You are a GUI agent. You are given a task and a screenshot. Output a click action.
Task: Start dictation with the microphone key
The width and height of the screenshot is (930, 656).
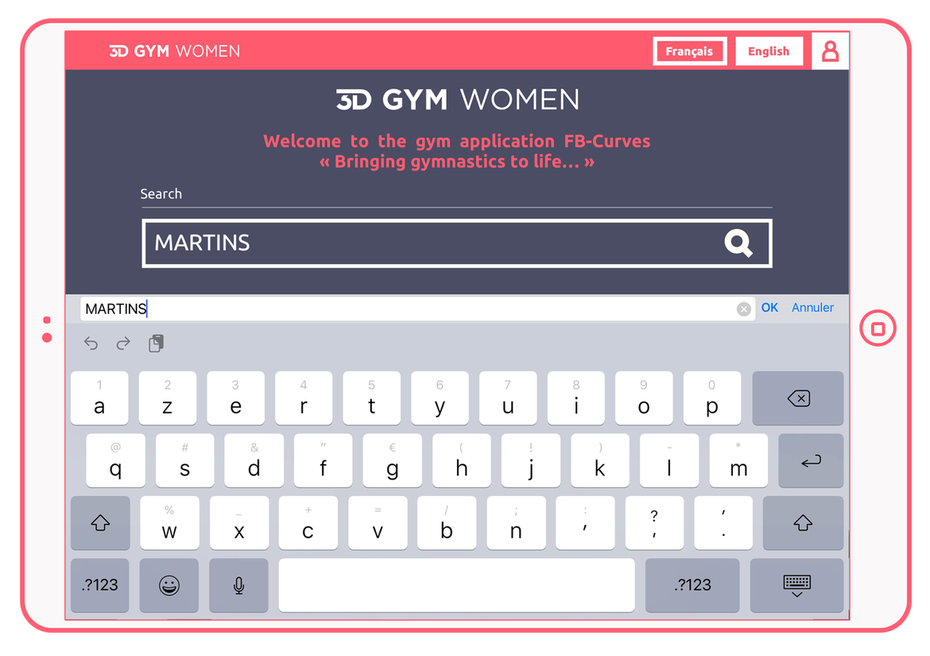pos(238,585)
